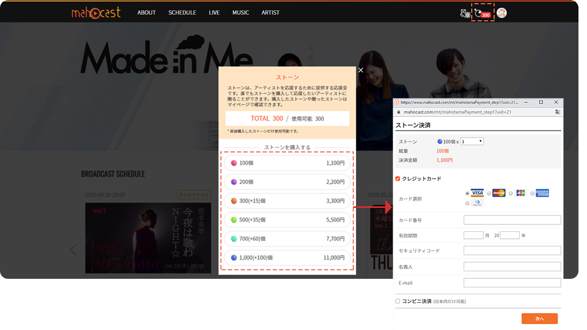The width and height of the screenshot is (587, 330).
Task: Select the American Express radio button
Action: [x=532, y=194]
